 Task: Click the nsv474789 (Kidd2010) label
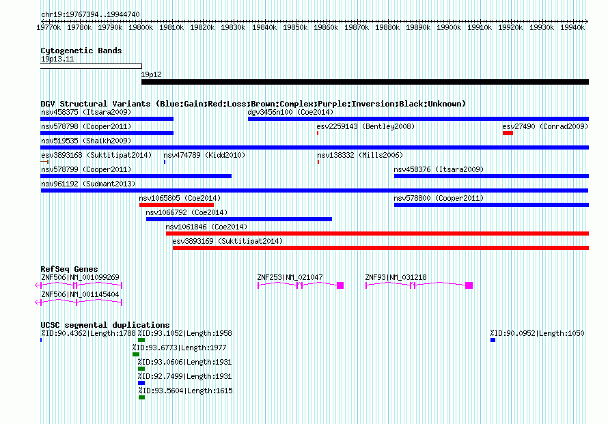click(204, 155)
